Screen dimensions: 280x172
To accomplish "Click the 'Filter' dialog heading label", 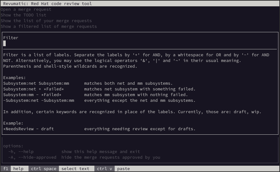I will pyautogui.click(x=11, y=38).
